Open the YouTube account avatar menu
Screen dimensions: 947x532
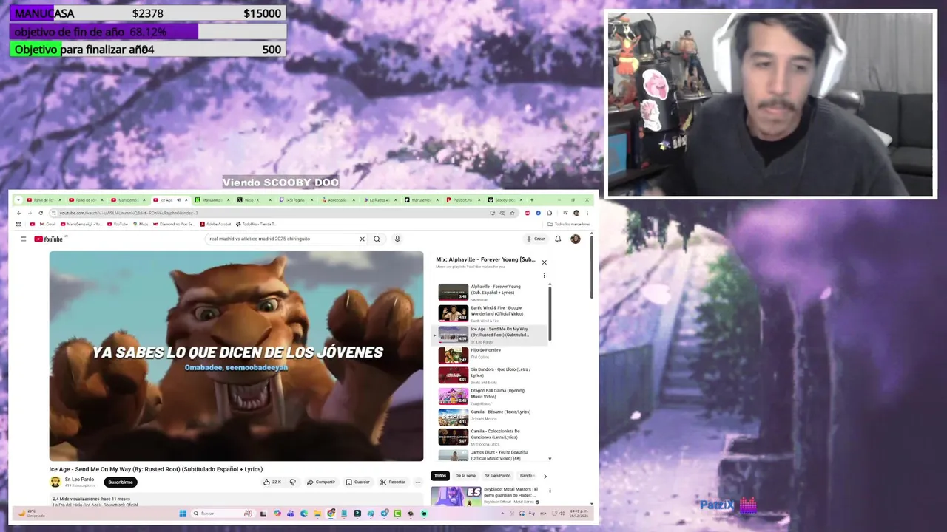(576, 239)
